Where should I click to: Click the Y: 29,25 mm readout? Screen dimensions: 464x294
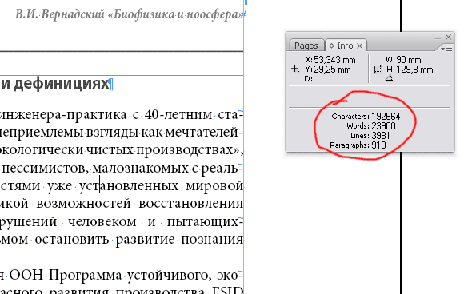(x=328, y=70)
